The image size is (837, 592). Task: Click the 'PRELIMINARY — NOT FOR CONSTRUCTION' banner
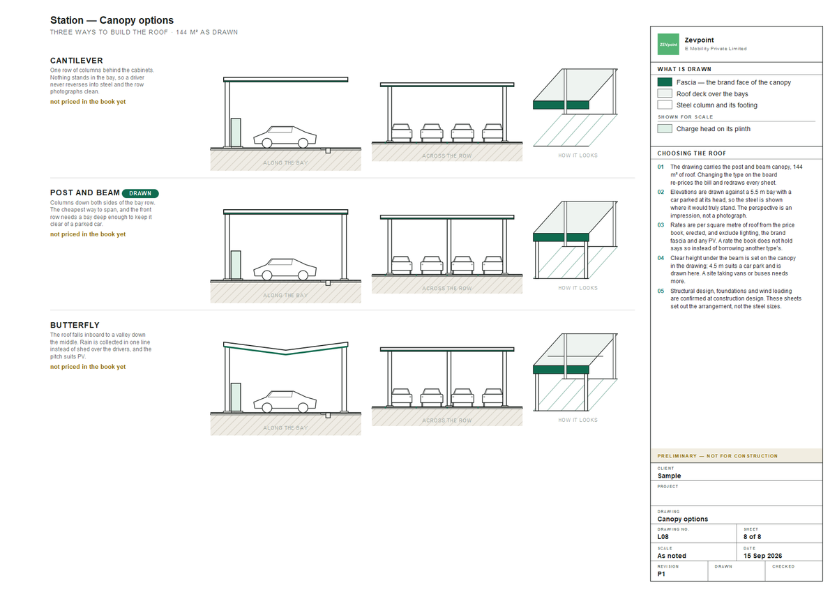click(x=736, y=456)
